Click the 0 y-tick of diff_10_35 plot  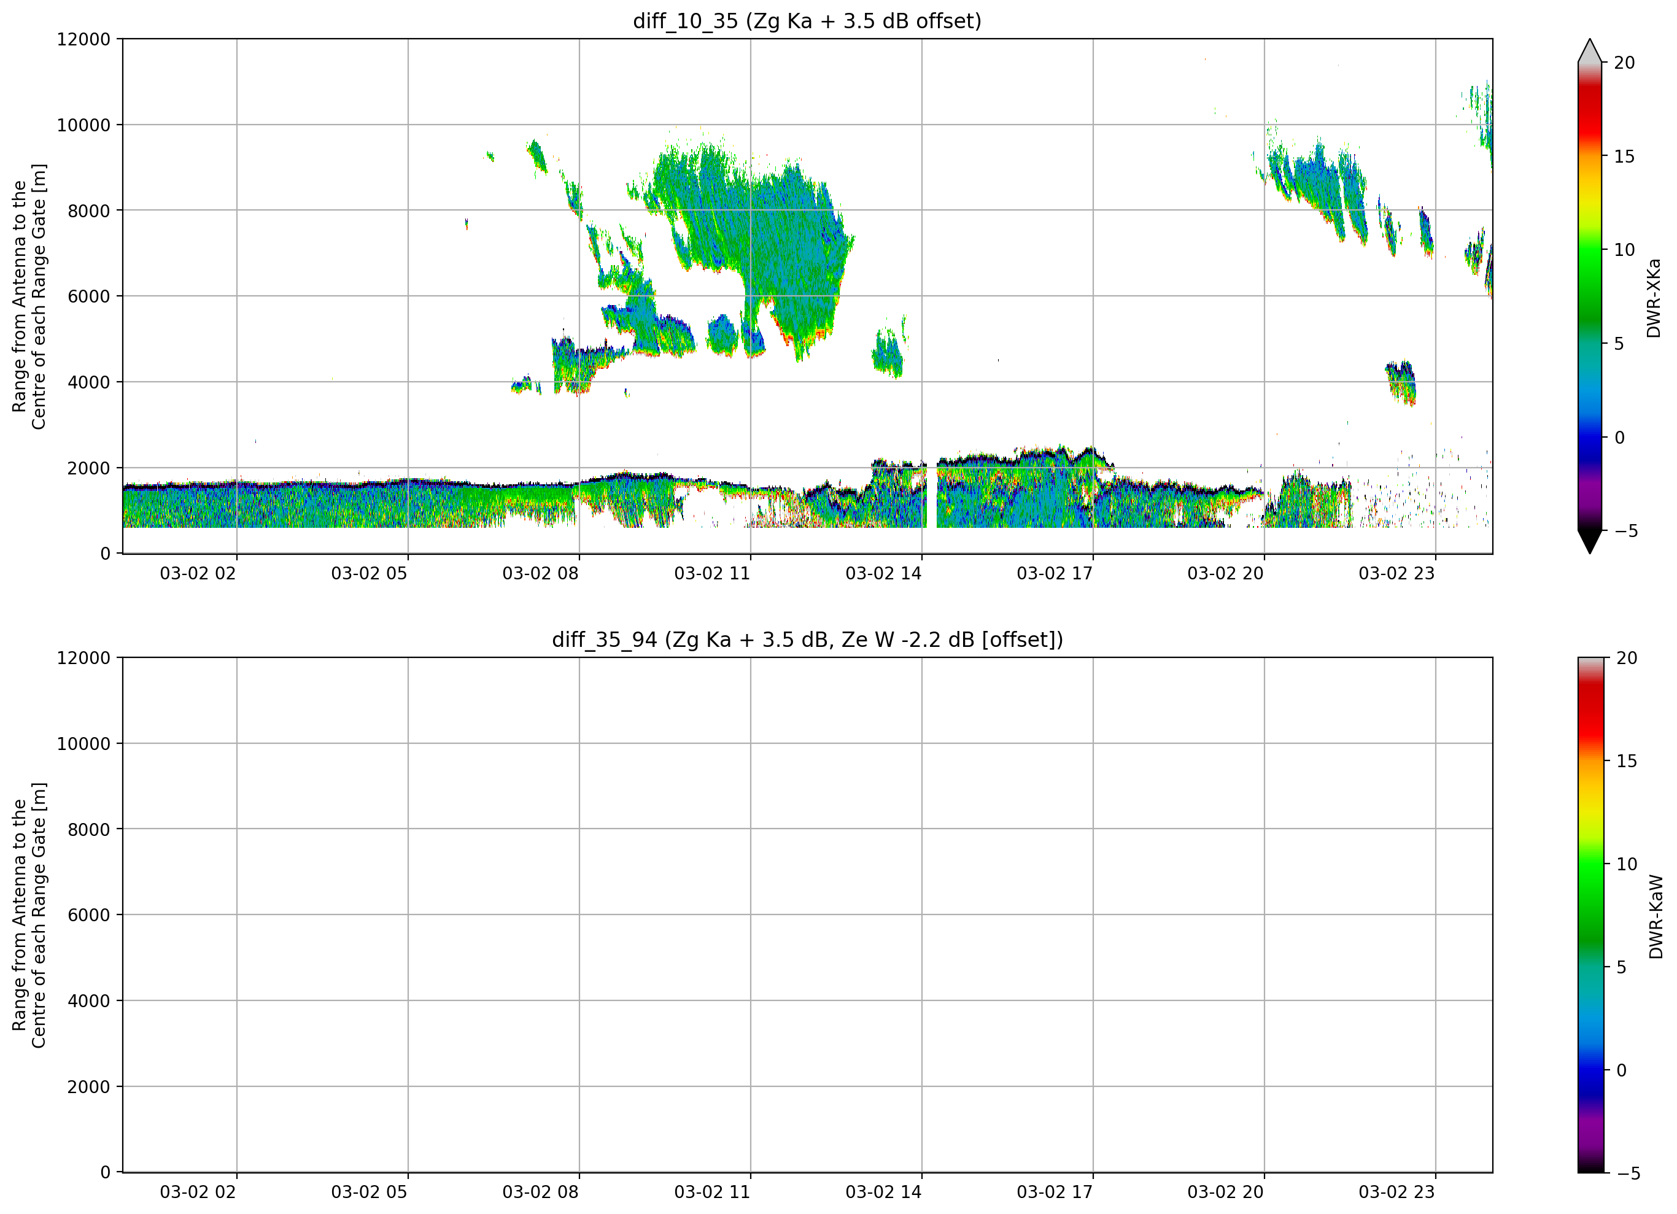[106, 554]
